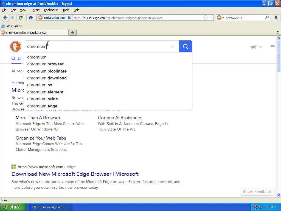Select the 'chromium edge' suggestion
This screenshot has width=281, height=211.
click(x=108, y=106)
